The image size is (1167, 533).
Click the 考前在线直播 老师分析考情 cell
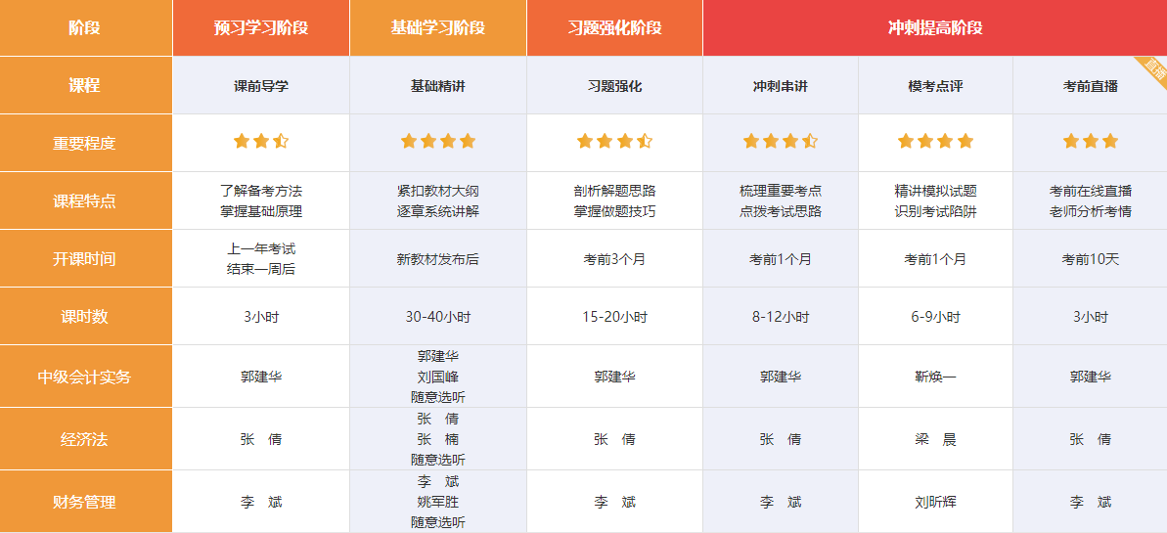1091,201
